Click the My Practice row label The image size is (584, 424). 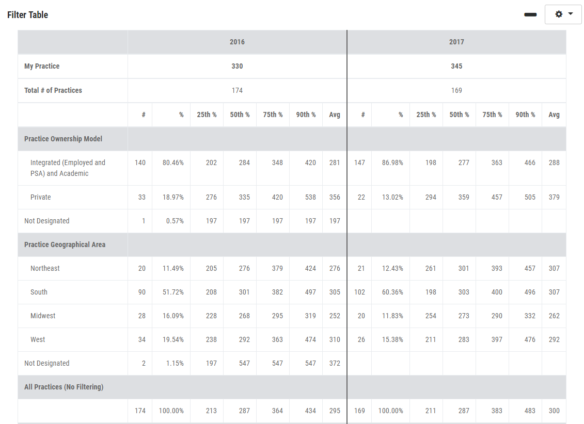pos(42,66)
